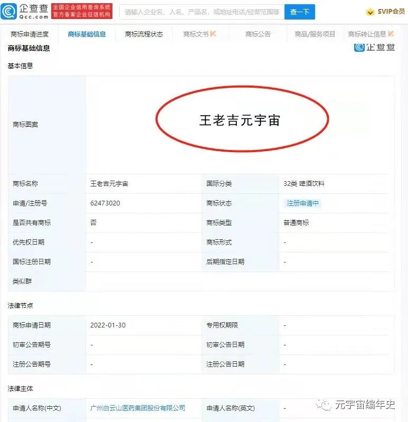Image resolution: width=408 pixels, height=422 pixels.
Task: Switch to 商标申请进度 tab
Action: (30, 34)
